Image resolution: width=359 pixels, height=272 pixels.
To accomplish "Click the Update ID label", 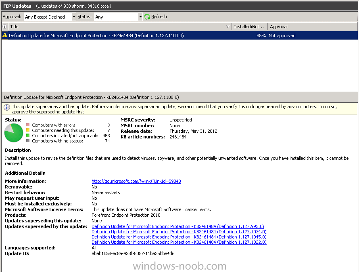I will point(17,253).
